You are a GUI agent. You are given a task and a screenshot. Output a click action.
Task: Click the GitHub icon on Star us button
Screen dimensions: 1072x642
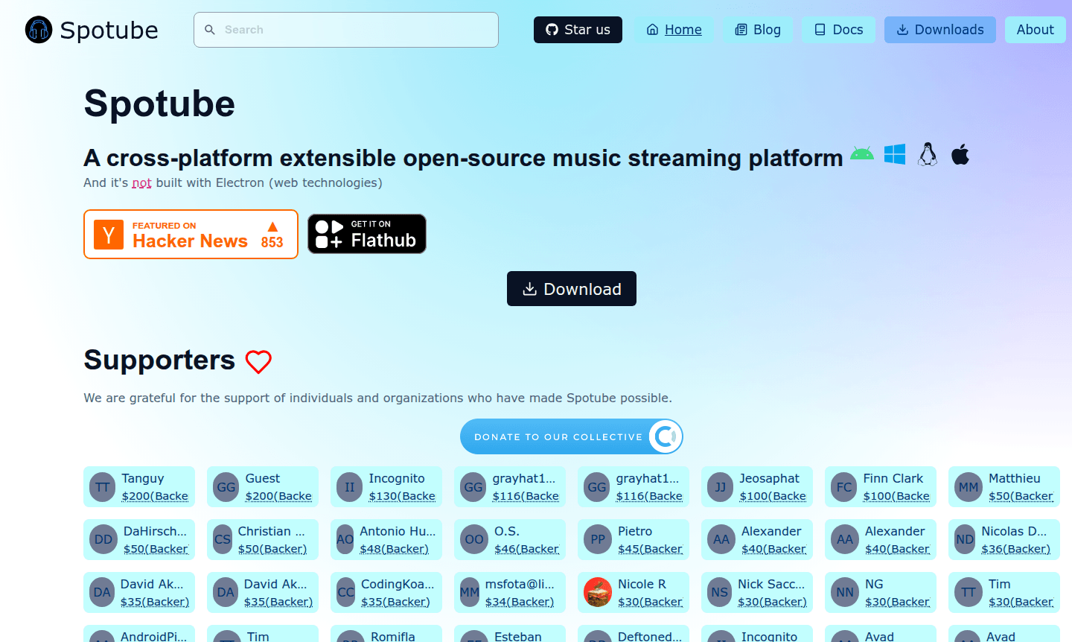[x=551, y=30]
